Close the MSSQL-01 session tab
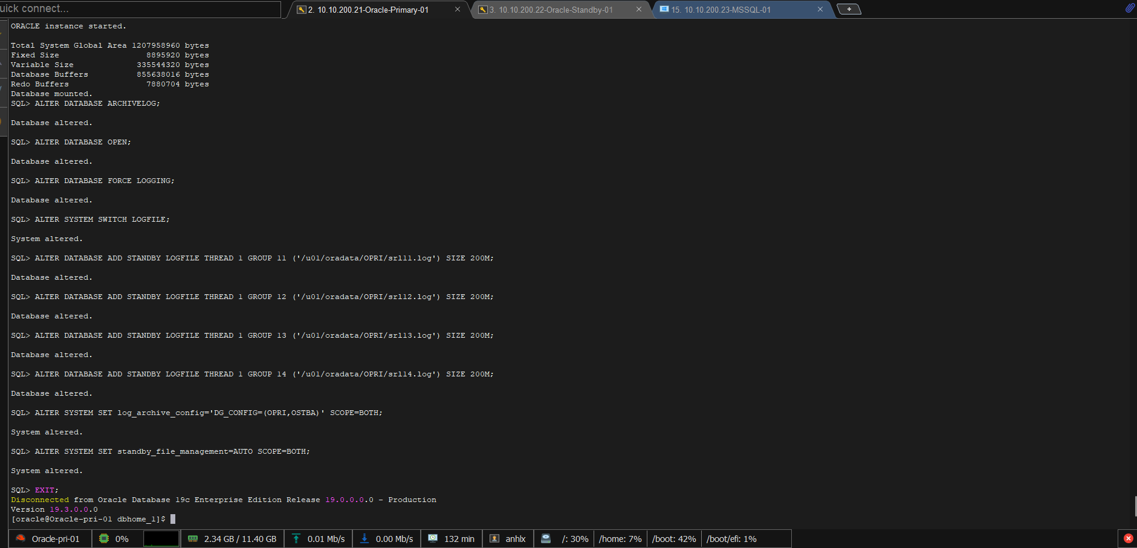This screenshot has height=548, width=1137. [820, 10]
